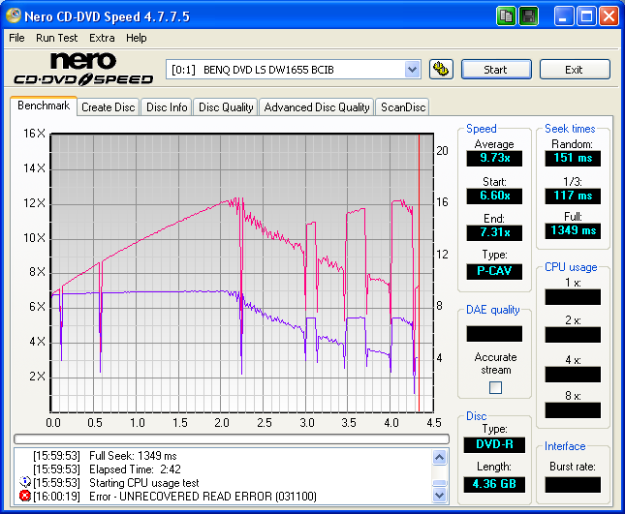Image resolution: width=625 pixels, height=514 pixels.
Task: Open the Extra menu
Action: pos(102,38)
